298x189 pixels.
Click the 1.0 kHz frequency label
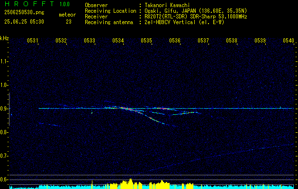click(3, 85)
